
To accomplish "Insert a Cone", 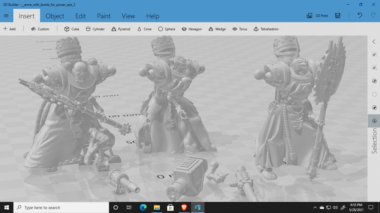I will pos(144,29).
